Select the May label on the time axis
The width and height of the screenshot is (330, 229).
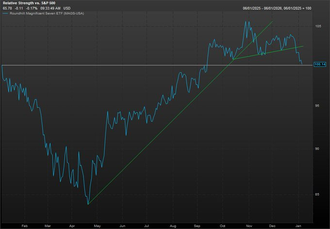(98, 226)
